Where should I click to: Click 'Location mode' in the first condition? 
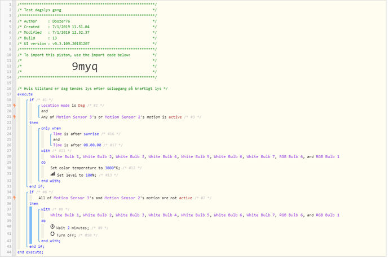click(55, 106)
